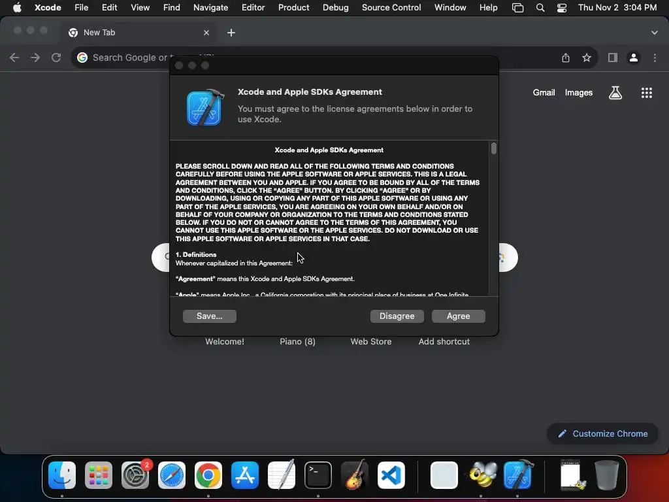669x502 pixels.
Task: Open the bee app icon in Dock
Action: pyautogui.click(x=482, y=475)
